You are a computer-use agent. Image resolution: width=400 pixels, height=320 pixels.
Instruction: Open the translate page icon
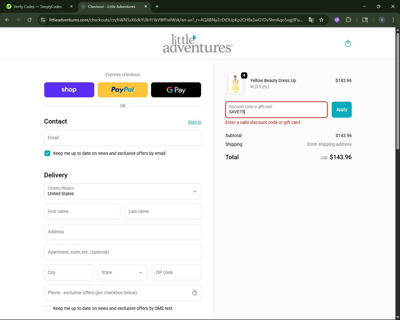[311, 20]
